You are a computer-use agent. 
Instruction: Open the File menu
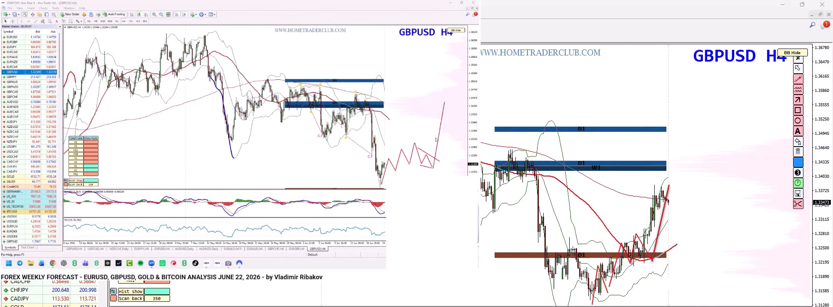click(10, 8)
